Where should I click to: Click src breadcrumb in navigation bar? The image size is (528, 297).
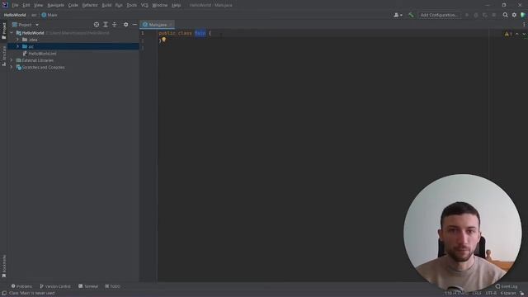click(34, 15)
